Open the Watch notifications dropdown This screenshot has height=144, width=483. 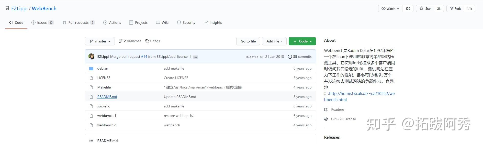click(x=390, y=9)
